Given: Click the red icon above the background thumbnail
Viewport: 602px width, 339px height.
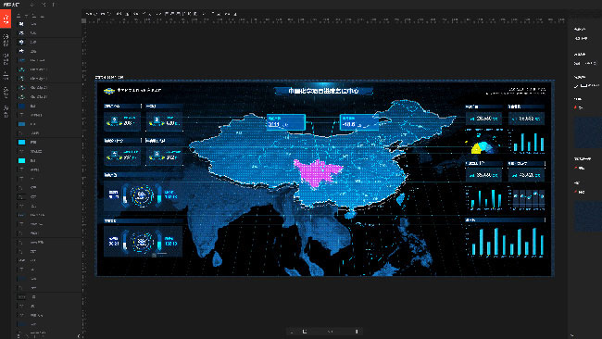Looking at the screenshot, I should click(x=575, y=107).
